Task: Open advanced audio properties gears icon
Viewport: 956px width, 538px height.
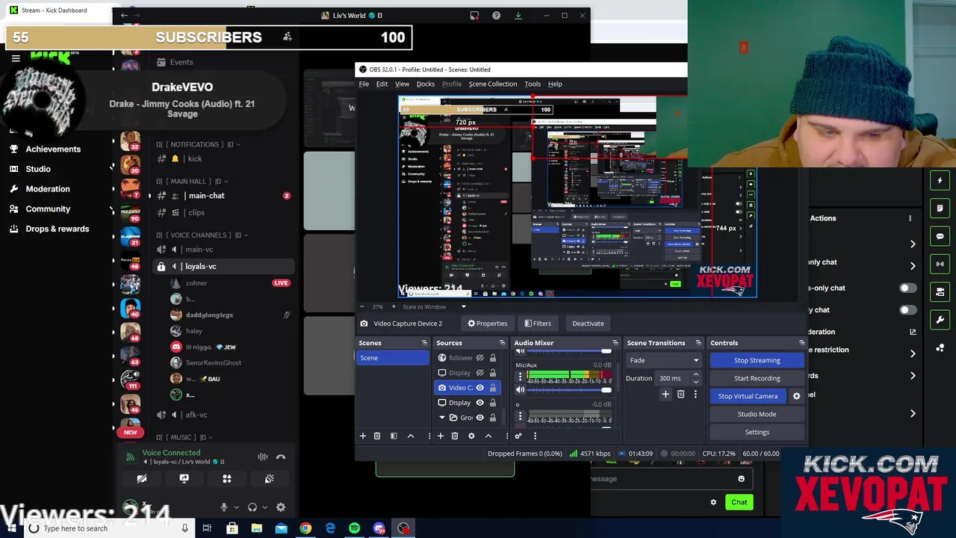Action: pyautogui.click(x=518, y=436)
